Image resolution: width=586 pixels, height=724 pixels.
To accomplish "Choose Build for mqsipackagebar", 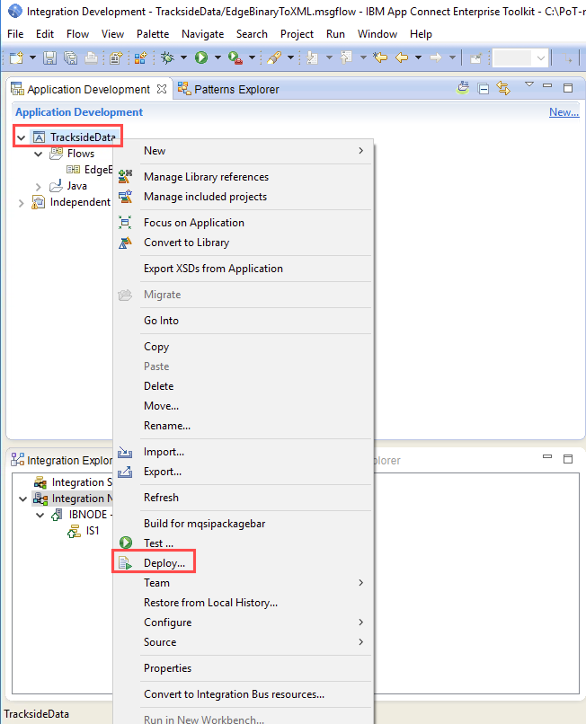I will coord(243,524).
